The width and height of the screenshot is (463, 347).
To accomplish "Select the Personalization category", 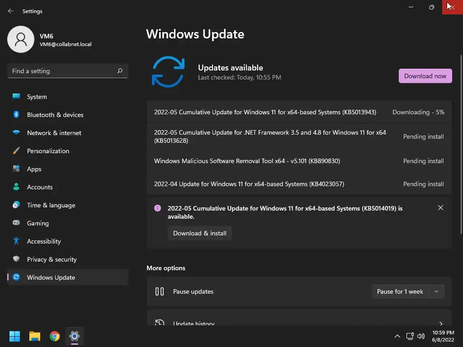I will point(68,151).
